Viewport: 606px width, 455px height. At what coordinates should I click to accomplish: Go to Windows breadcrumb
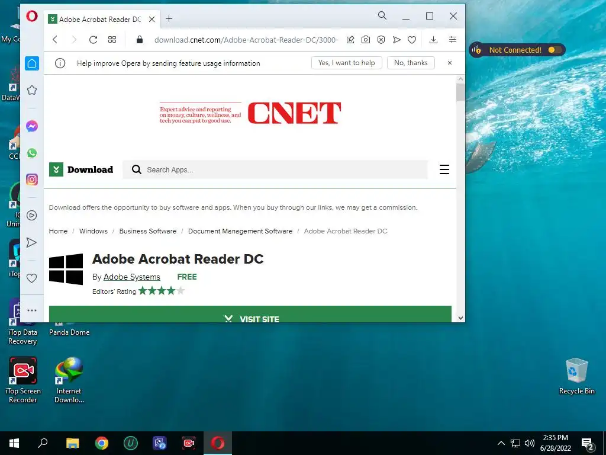(x=94, y=231)
